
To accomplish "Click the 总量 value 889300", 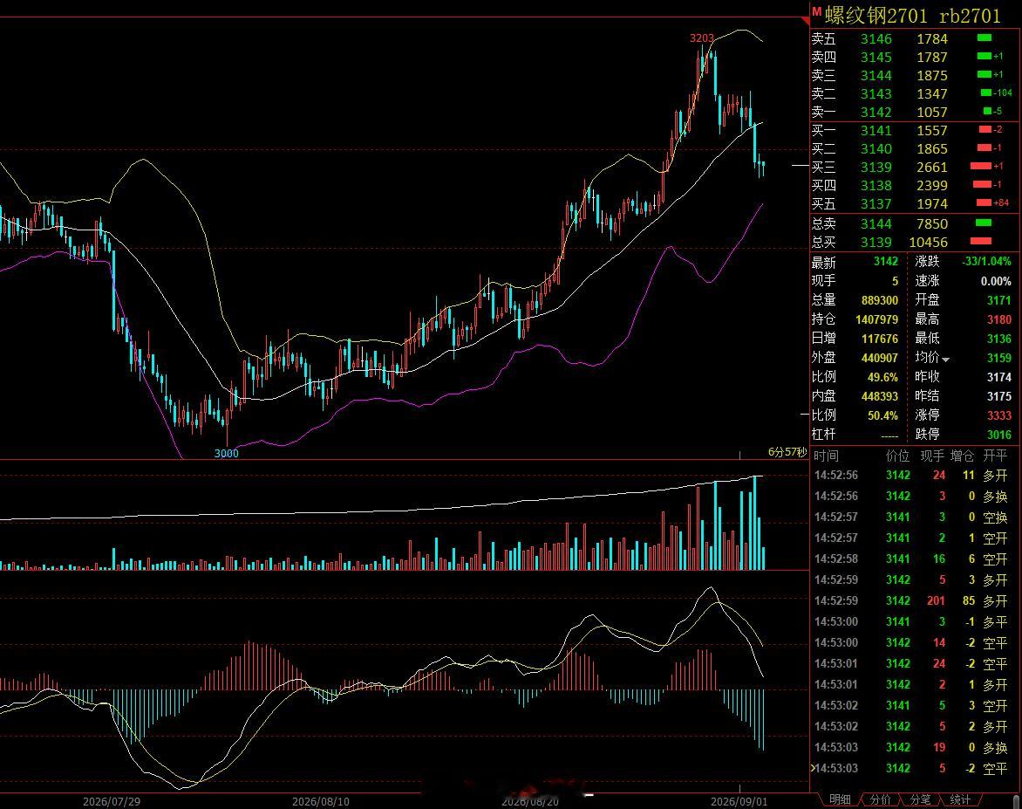I will click(x=880, y=301).
